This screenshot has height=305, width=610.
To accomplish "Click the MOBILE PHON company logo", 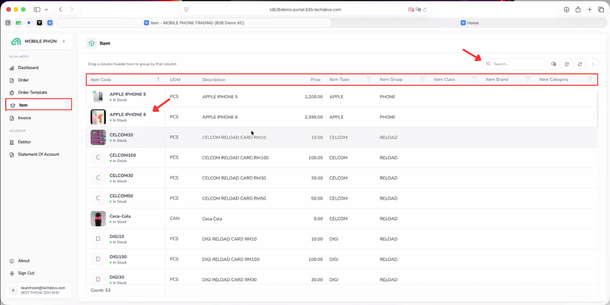I will pos(16,41).
